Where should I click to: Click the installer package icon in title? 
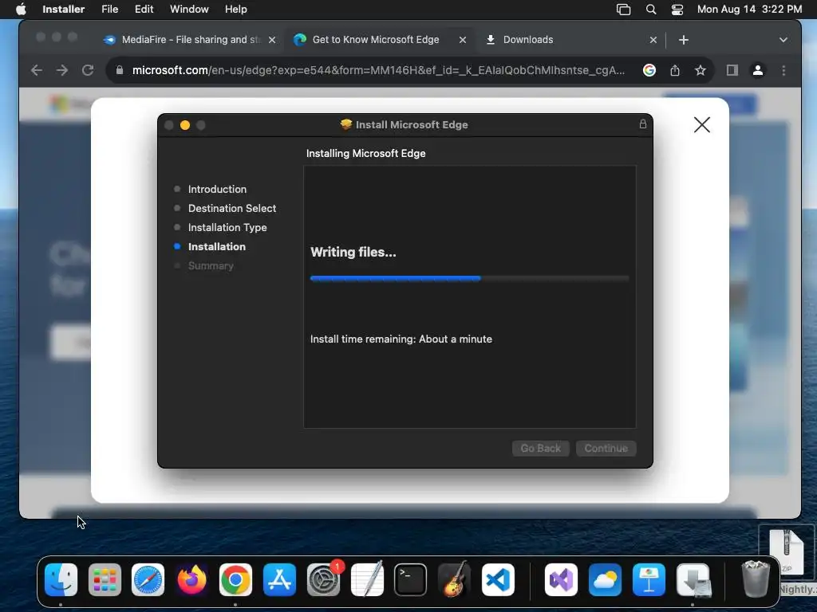click(x=346, y=124)
